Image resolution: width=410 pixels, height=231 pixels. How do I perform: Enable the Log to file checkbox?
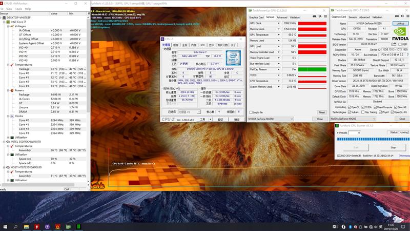point(251,112)
